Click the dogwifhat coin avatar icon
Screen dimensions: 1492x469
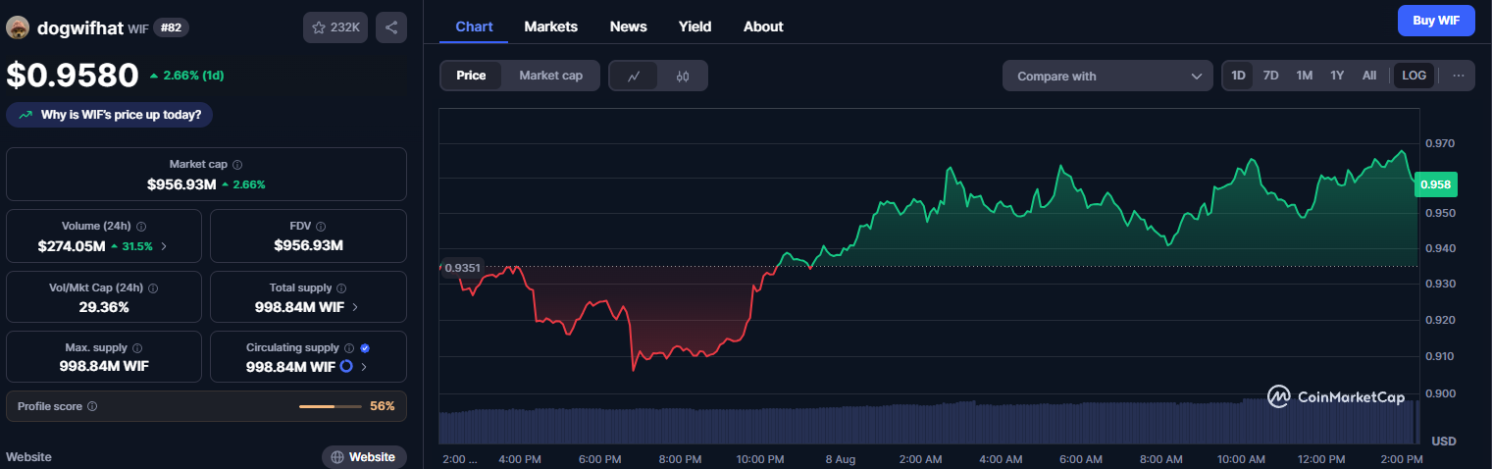pos(18,27)
